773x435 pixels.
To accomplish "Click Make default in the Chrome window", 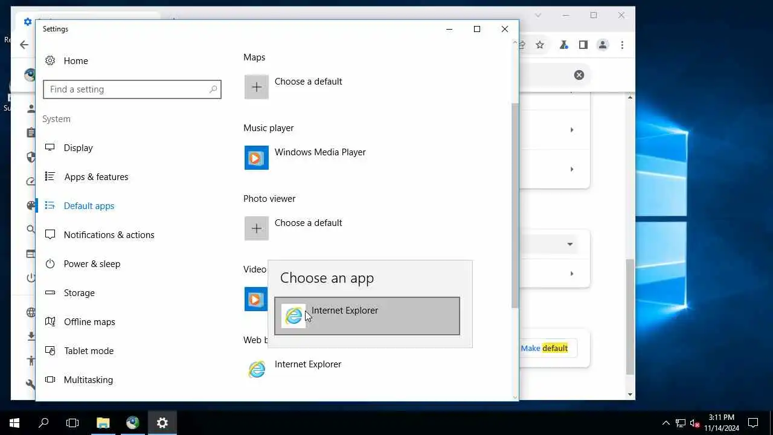I will click(x=544, y=348).
